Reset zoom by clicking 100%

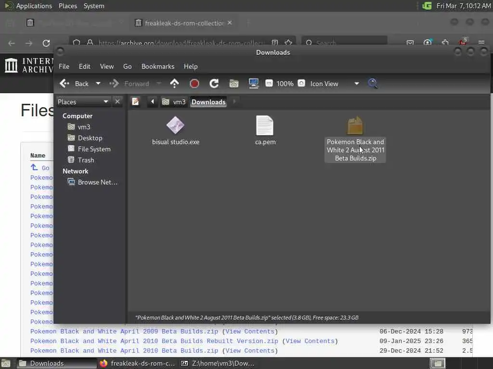pyautogui.click(x=285, y=84)
